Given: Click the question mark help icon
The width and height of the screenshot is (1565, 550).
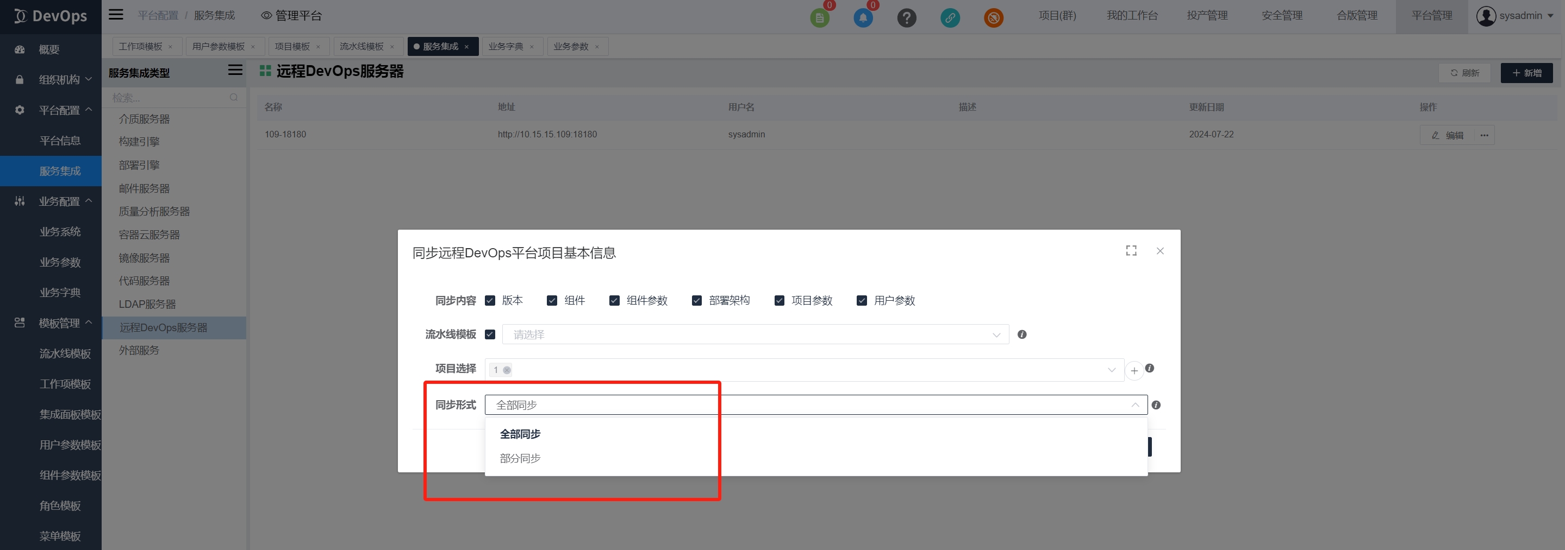Looking at the screenshot, I should coord(906,17).
